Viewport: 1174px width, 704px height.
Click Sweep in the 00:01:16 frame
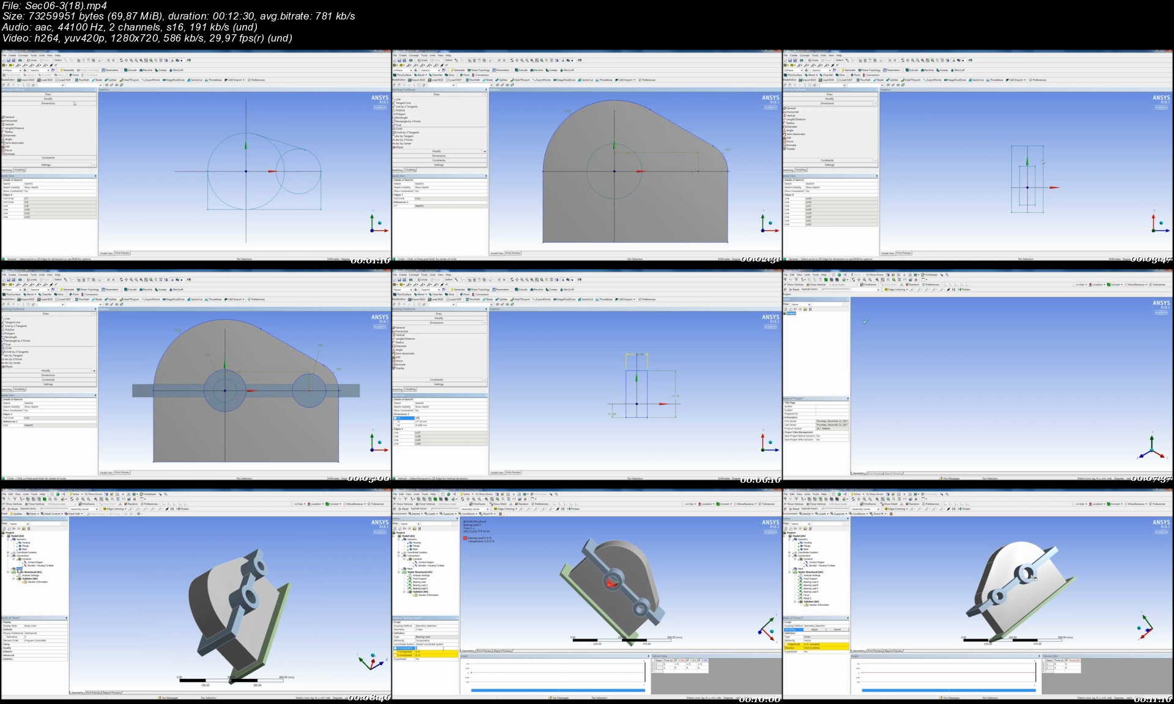[160, 70]
